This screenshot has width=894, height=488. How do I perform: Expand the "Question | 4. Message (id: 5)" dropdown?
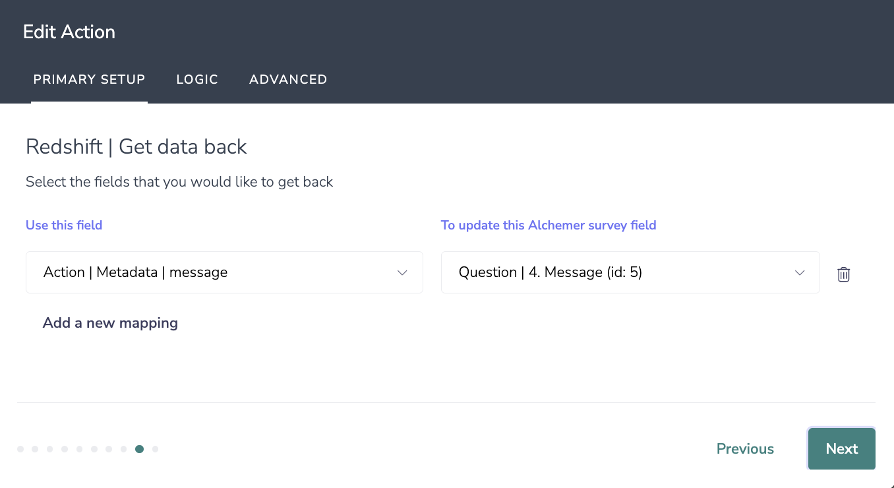point(630,272)
